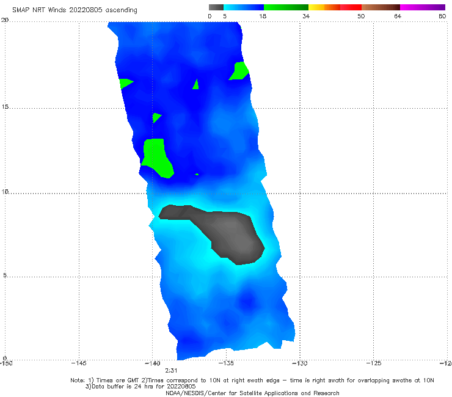Click the latitude axis label '10'
This screenshot has height=397, width=452.
[x=5, y=191]
